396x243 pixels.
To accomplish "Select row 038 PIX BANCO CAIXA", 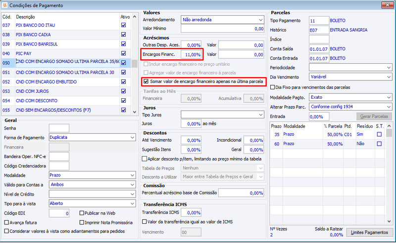I will (x=66, y=35).
